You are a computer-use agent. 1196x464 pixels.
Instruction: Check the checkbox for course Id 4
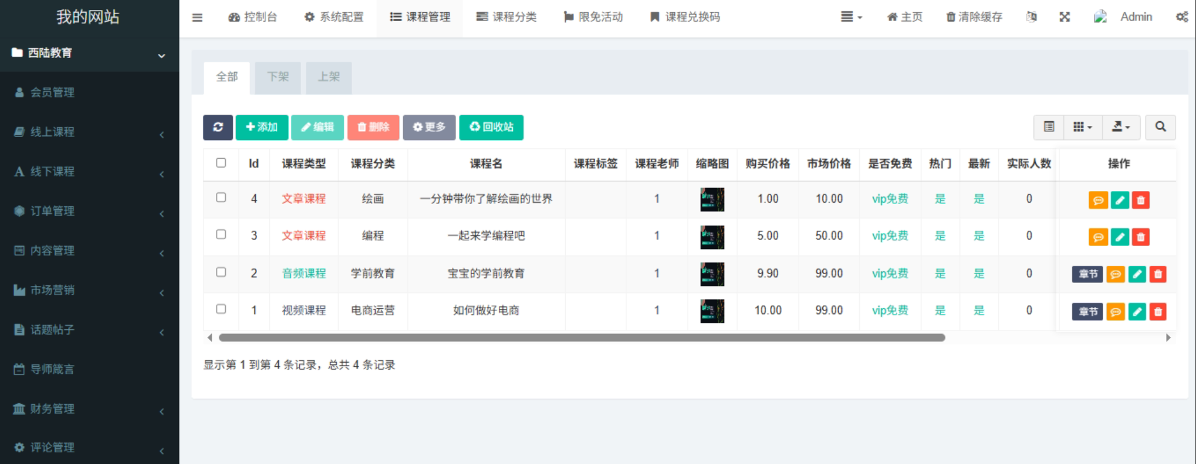221,197
